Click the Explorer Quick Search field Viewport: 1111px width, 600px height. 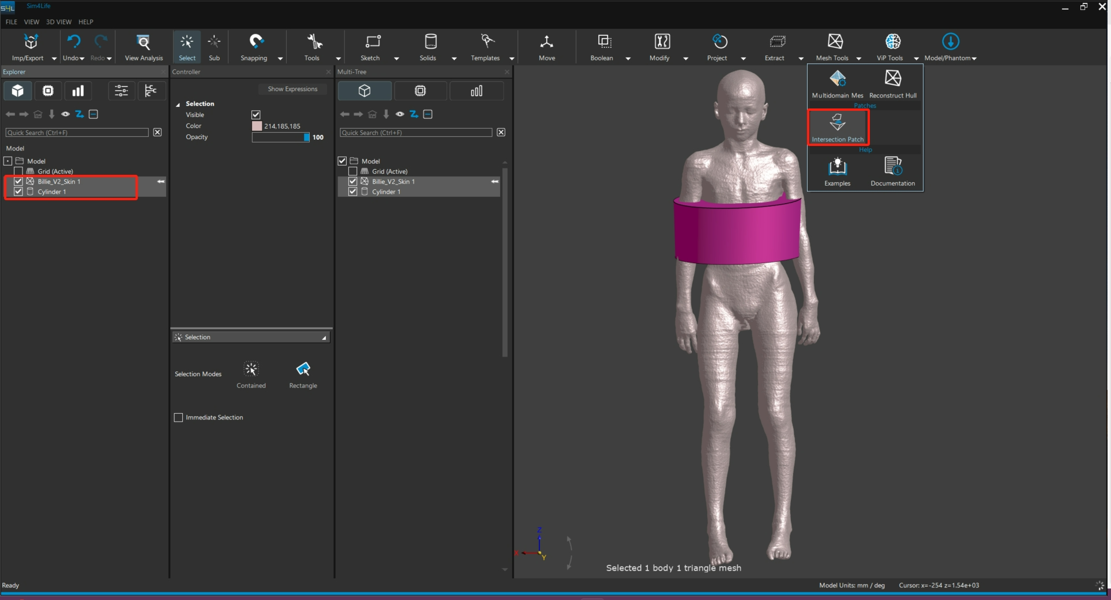77,133
